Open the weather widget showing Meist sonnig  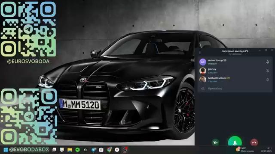coord(244,150)
